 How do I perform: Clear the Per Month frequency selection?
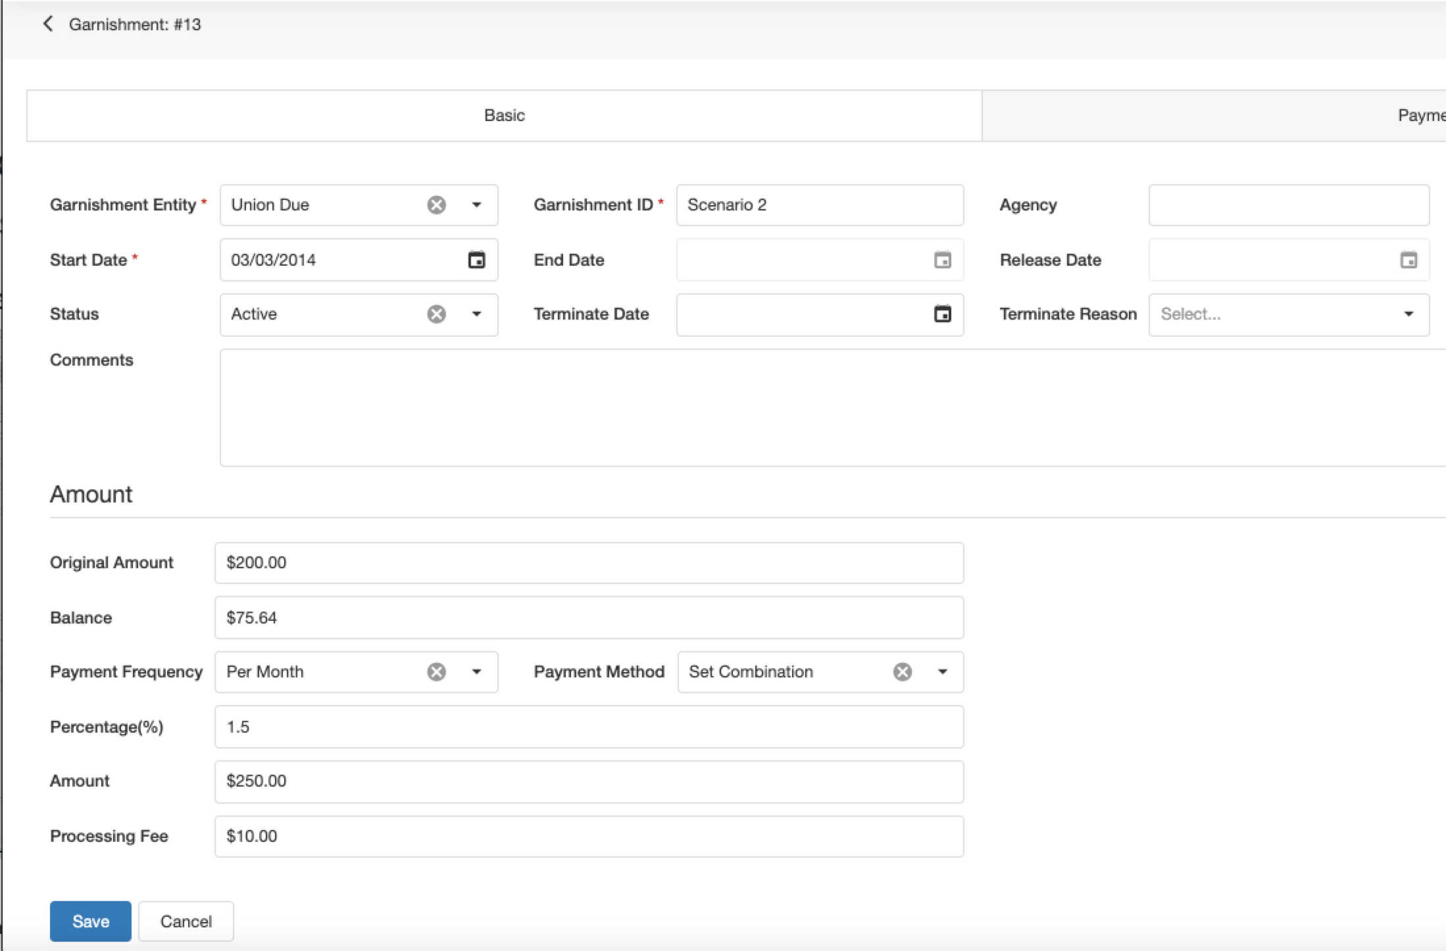436,672
